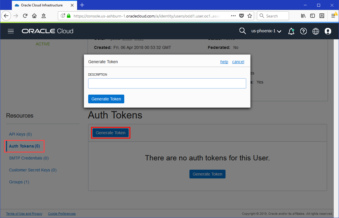Open the Oracle Cloud hamburger navigation menu

tap(11, 31)
